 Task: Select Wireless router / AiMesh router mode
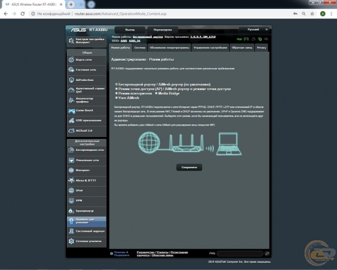tap(116, 84)
